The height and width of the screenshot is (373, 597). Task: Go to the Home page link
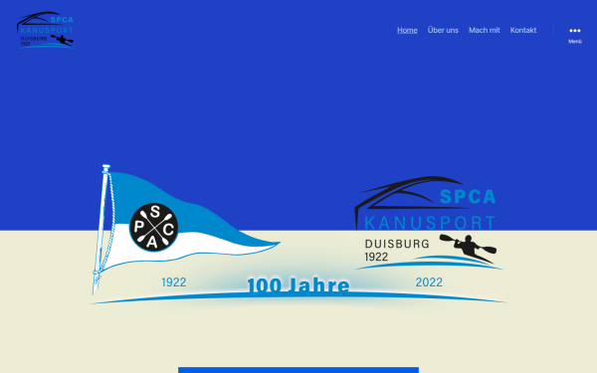[x=407, y=30]
